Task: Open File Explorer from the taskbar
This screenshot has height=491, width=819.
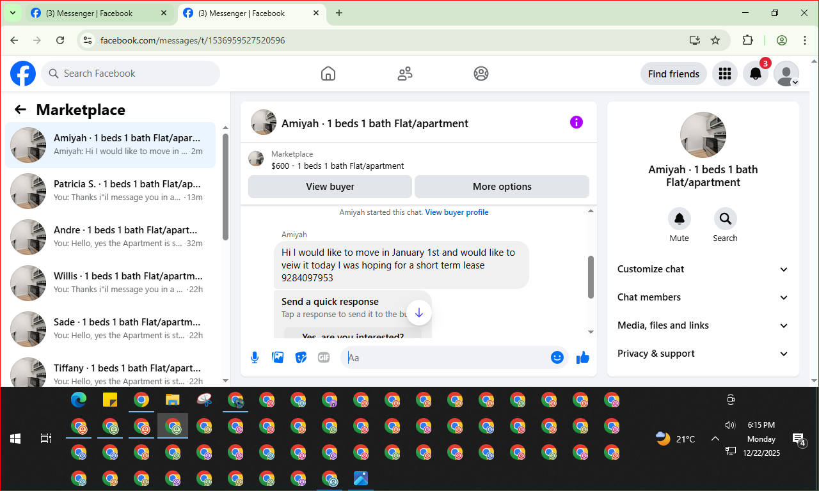Action: pyautogui.click(x=173, y=400)
